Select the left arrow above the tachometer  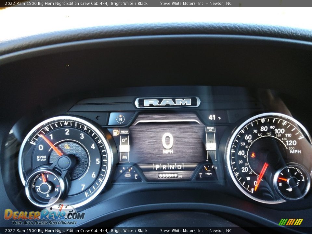coord(97,118)
